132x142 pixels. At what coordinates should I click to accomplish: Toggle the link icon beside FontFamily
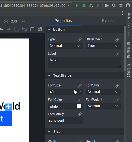80,114
